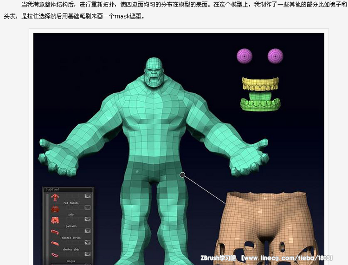The image size is (348, 265).
Task: Click the dientes arriba label
Action: click(71, 238)
